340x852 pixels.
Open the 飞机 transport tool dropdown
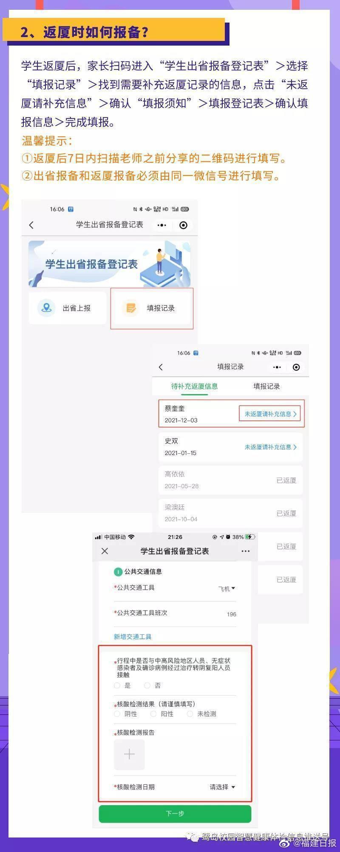227,588
